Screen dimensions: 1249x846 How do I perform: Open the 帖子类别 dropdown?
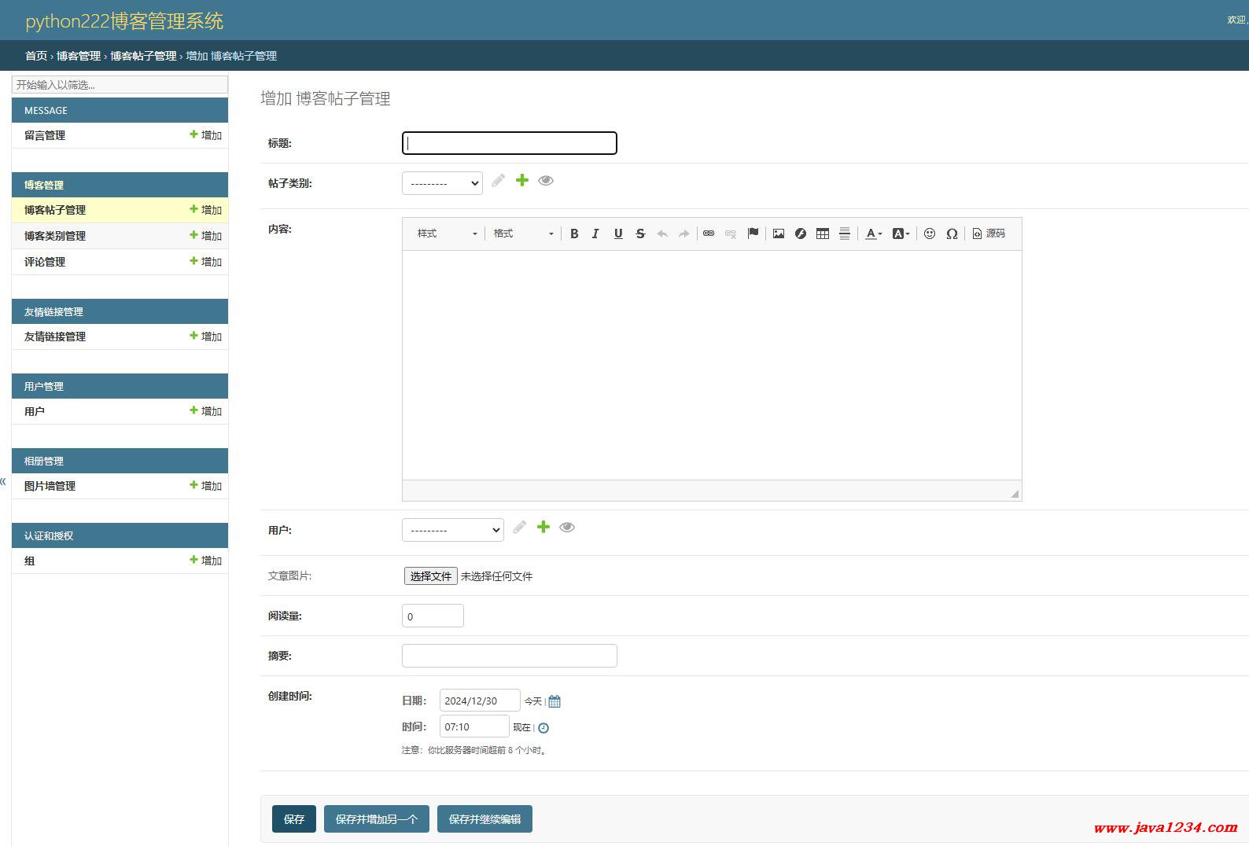442,183
